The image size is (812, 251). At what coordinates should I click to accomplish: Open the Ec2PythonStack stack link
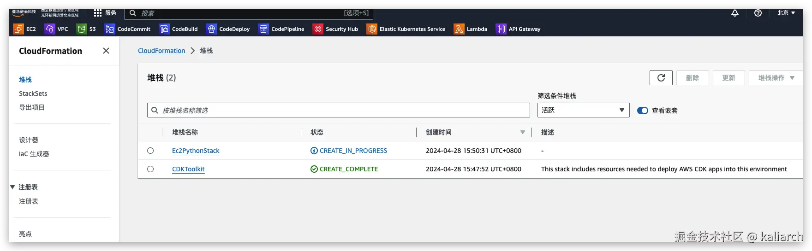196,151
